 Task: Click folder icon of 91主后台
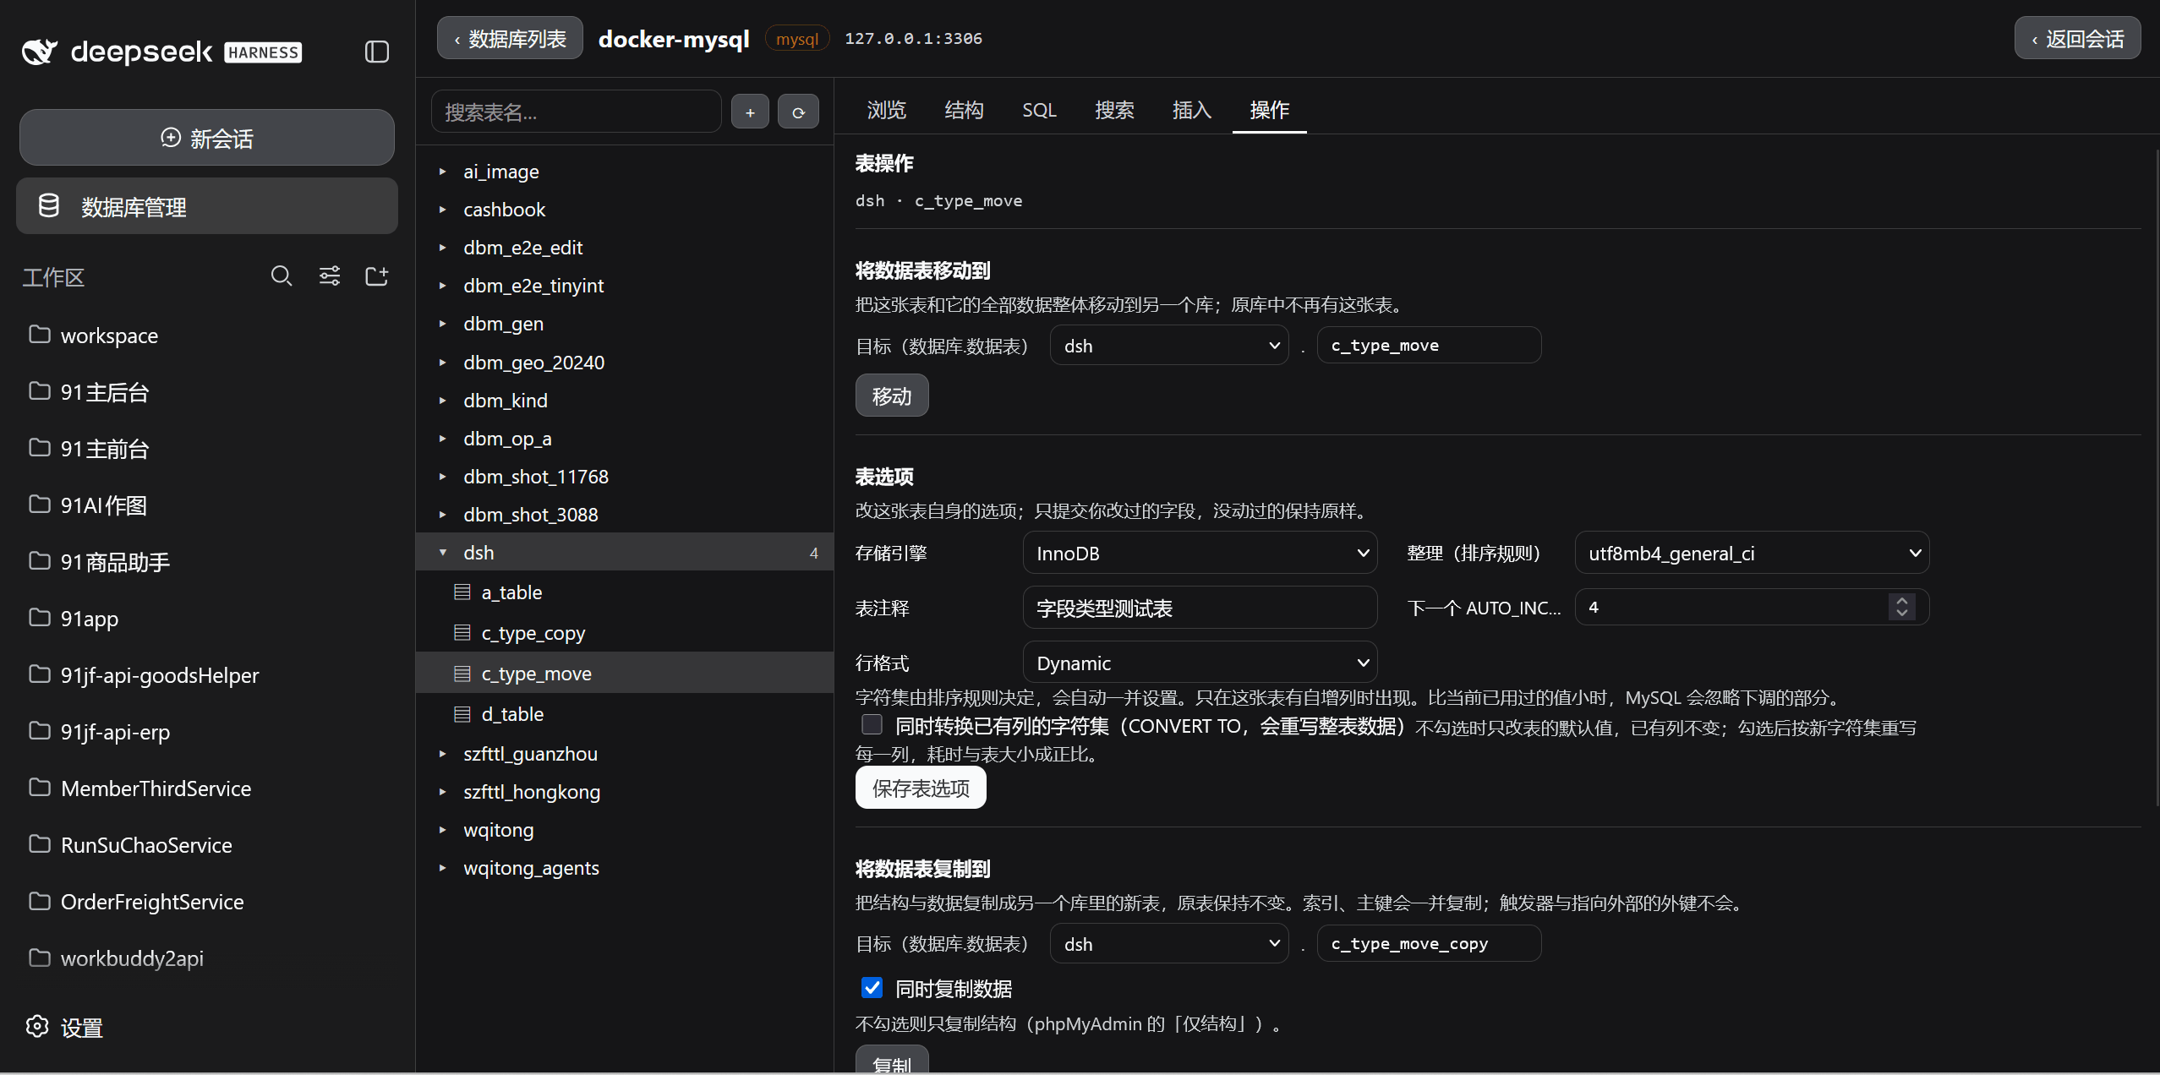pos(40,391)
